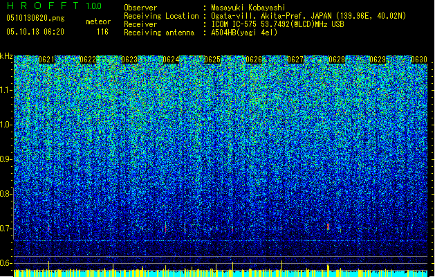Click the 1.1 kHz axis label
The image size is (435, 277).
click(x=6, y=90)
